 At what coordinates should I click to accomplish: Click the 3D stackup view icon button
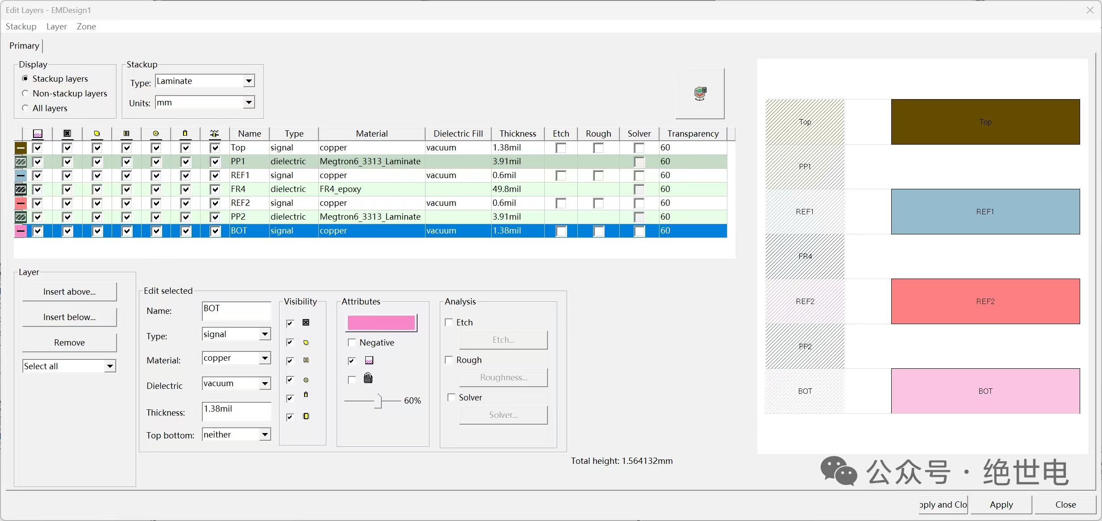(700, 93)
